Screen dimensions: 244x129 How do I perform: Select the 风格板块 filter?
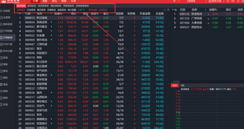[51, 10]
